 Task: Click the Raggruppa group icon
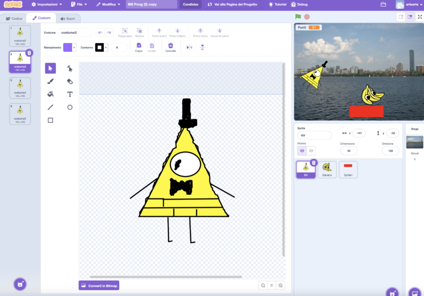coord(125,30)
